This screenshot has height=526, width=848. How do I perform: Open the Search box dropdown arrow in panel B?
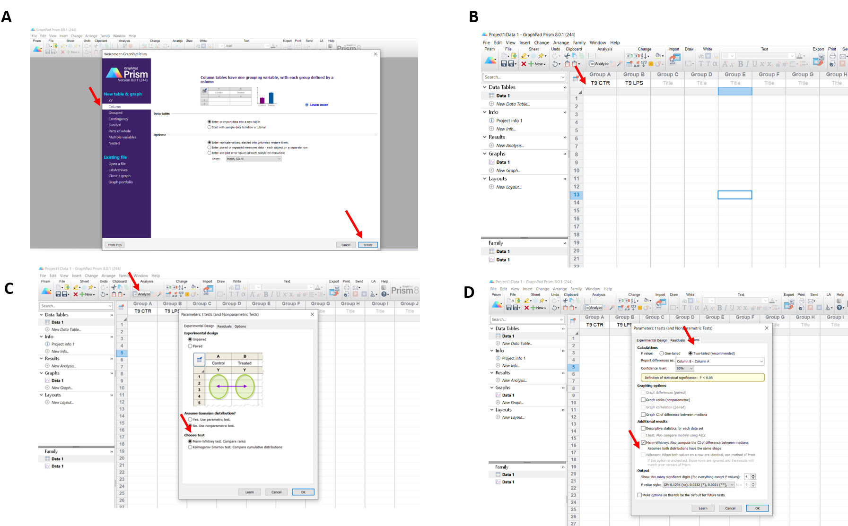[x=563, y=77]
